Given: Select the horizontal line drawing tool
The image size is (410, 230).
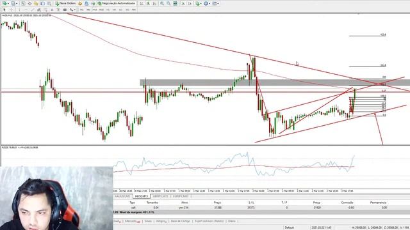Looking at the screenshot, I should point(26,10).
